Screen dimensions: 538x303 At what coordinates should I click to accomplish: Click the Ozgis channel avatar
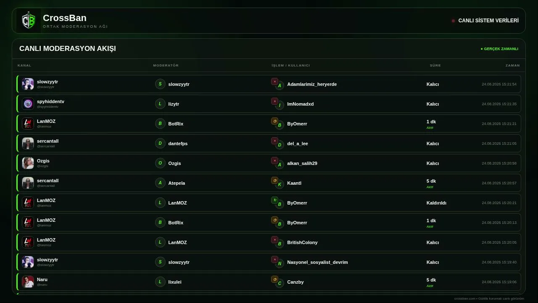coord(28,163)
